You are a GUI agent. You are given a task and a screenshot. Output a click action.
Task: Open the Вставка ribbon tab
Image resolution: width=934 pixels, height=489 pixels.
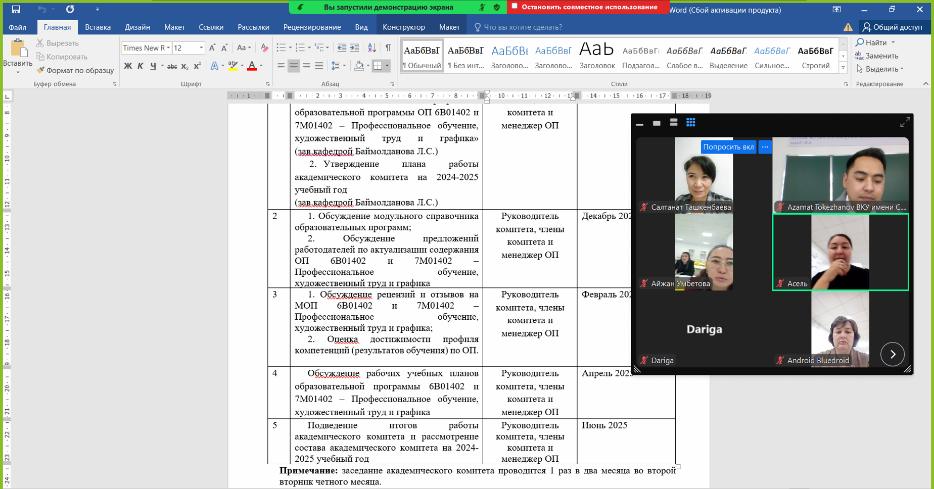pyautogui.click(x=98, y=27)
